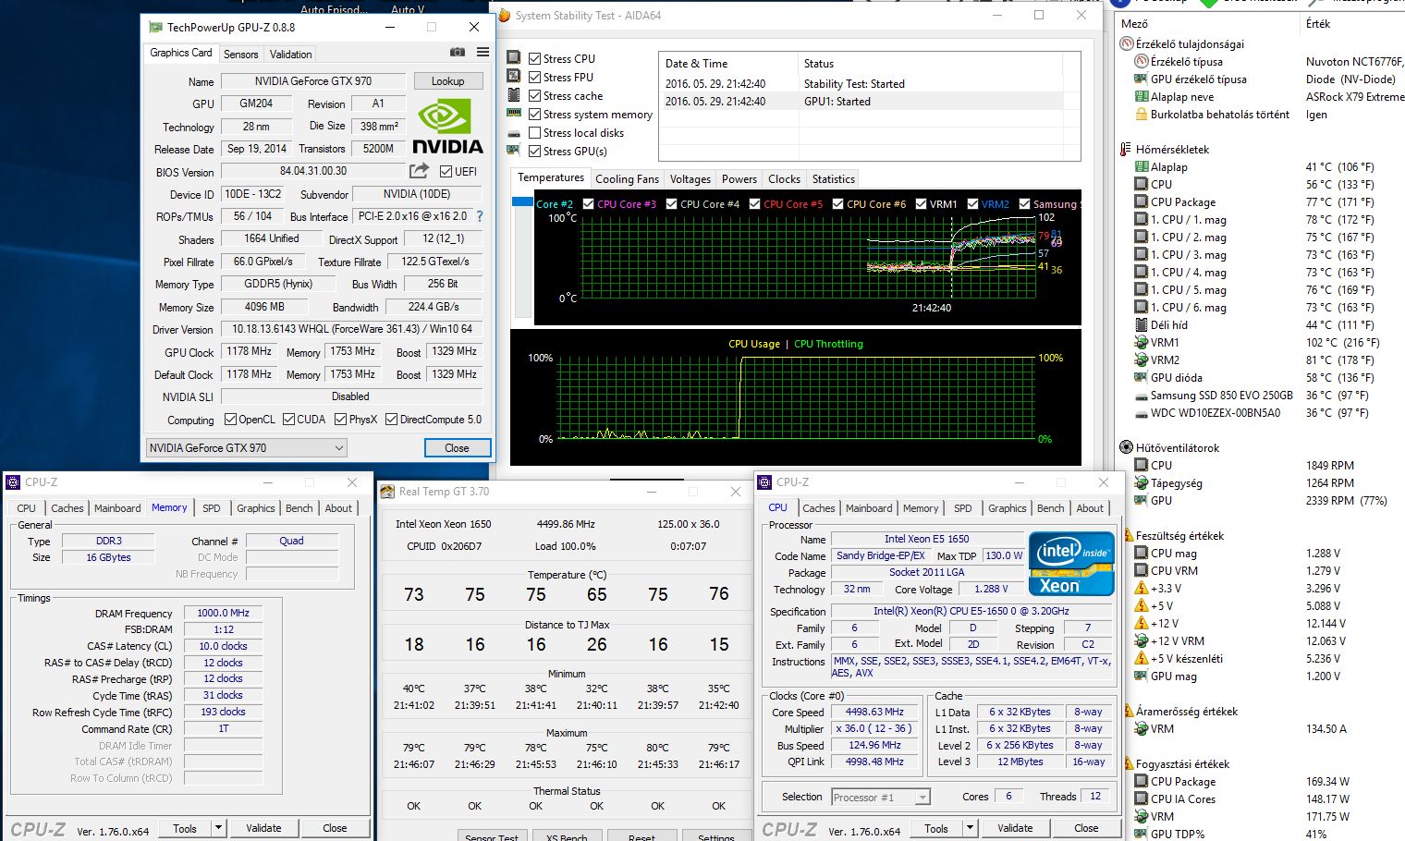Click the XS Bench button in Real Temp
The width and height of the screenshot is (1405, 841).
[x=567, y=836]
